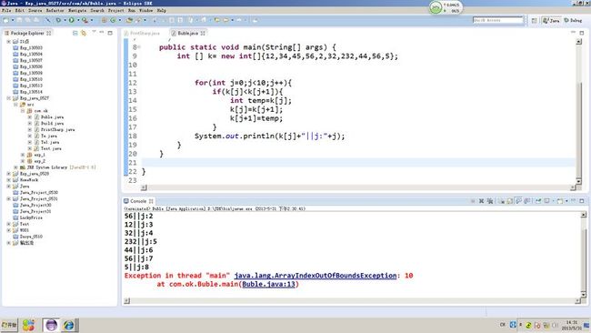
Task: Click the Open Perspective icon
Action: coord(534,20)
